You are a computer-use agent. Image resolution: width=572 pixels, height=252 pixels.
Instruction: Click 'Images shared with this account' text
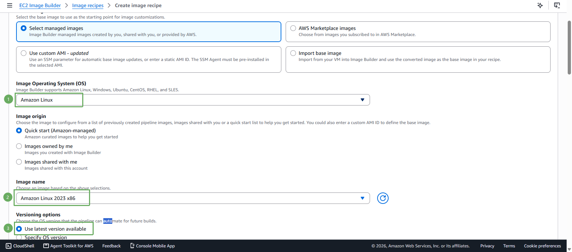tap(56, 168)
